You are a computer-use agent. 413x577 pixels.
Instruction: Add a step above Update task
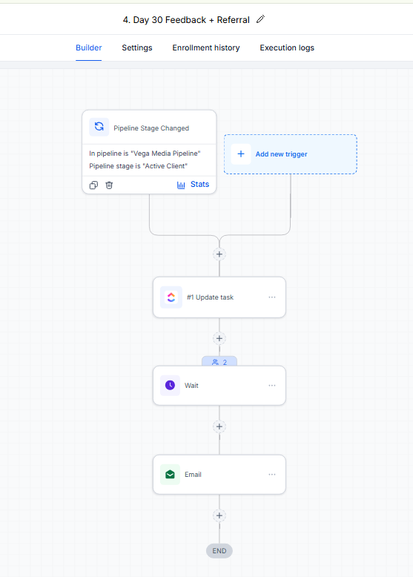coord(219,254)
